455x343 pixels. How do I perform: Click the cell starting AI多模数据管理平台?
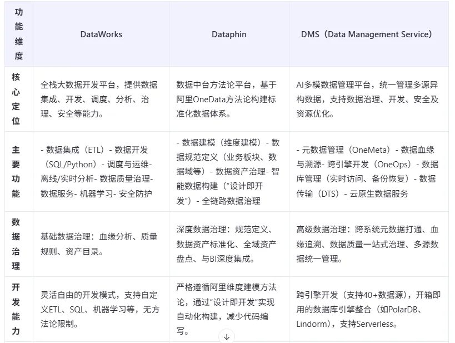click(x=369, y=99)
